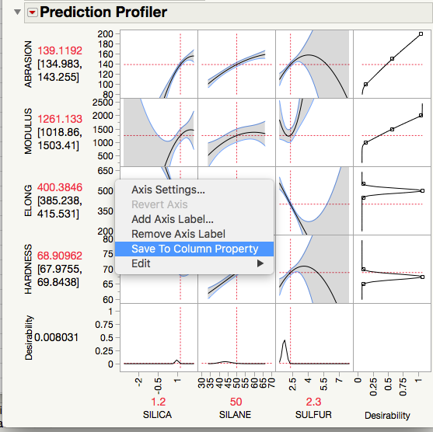Open the Prediction Profiler red triangle menu
The width and height of the screenshot is (433, 432).
[x=33, y=12]
